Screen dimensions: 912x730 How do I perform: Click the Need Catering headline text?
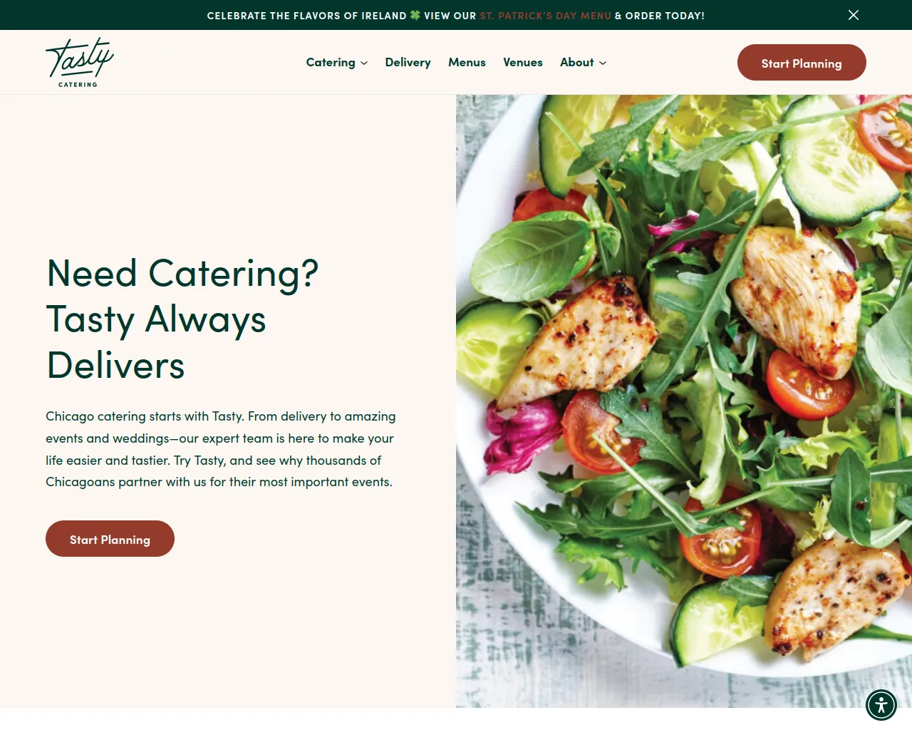pos(182,319)
